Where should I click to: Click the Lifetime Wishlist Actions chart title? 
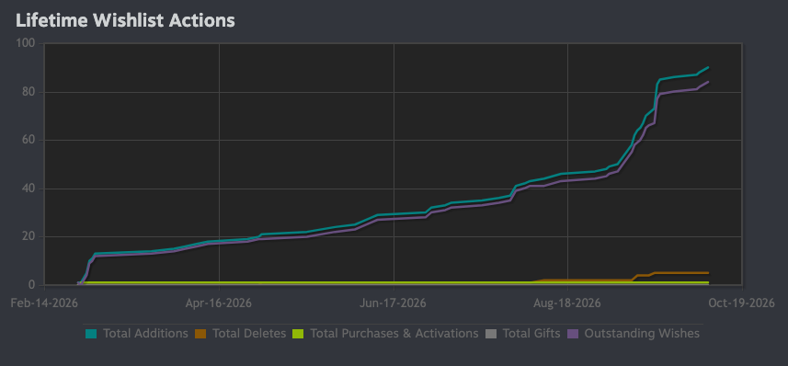click(x=125, y=20)
